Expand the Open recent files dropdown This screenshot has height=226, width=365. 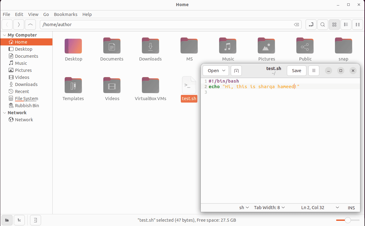215,71
